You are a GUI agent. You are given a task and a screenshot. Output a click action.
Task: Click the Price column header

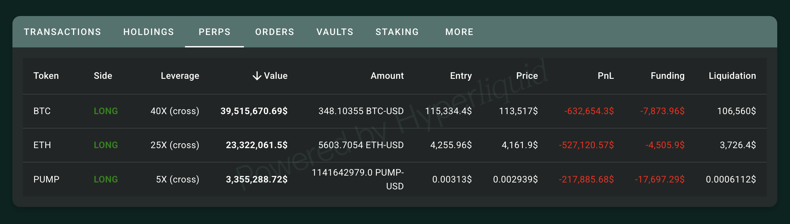(x=527, y=76)
